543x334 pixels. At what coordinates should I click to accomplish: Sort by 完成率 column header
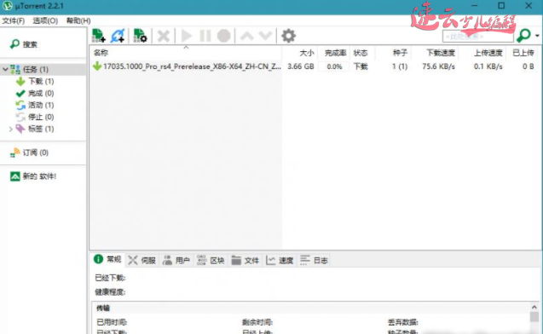[x=334, y=53]
